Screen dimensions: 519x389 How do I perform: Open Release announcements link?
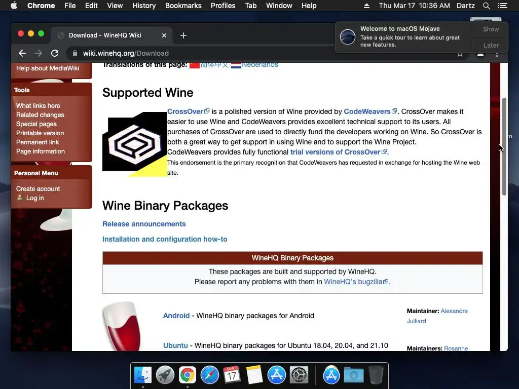pyautogui.click(x=144, y=224)
